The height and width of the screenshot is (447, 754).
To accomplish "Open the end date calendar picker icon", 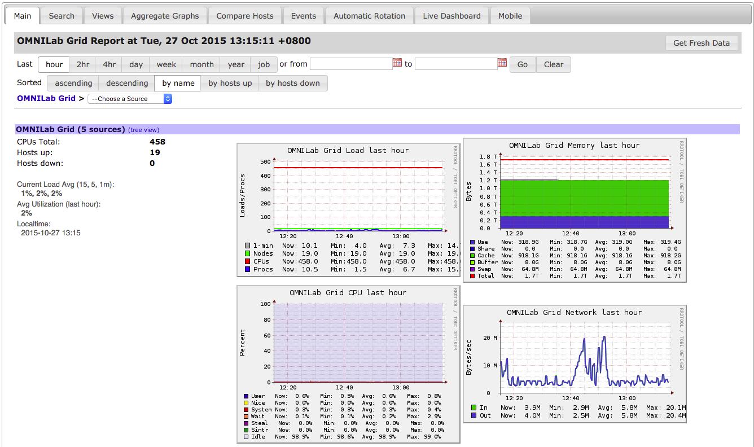I will (502, 63).
